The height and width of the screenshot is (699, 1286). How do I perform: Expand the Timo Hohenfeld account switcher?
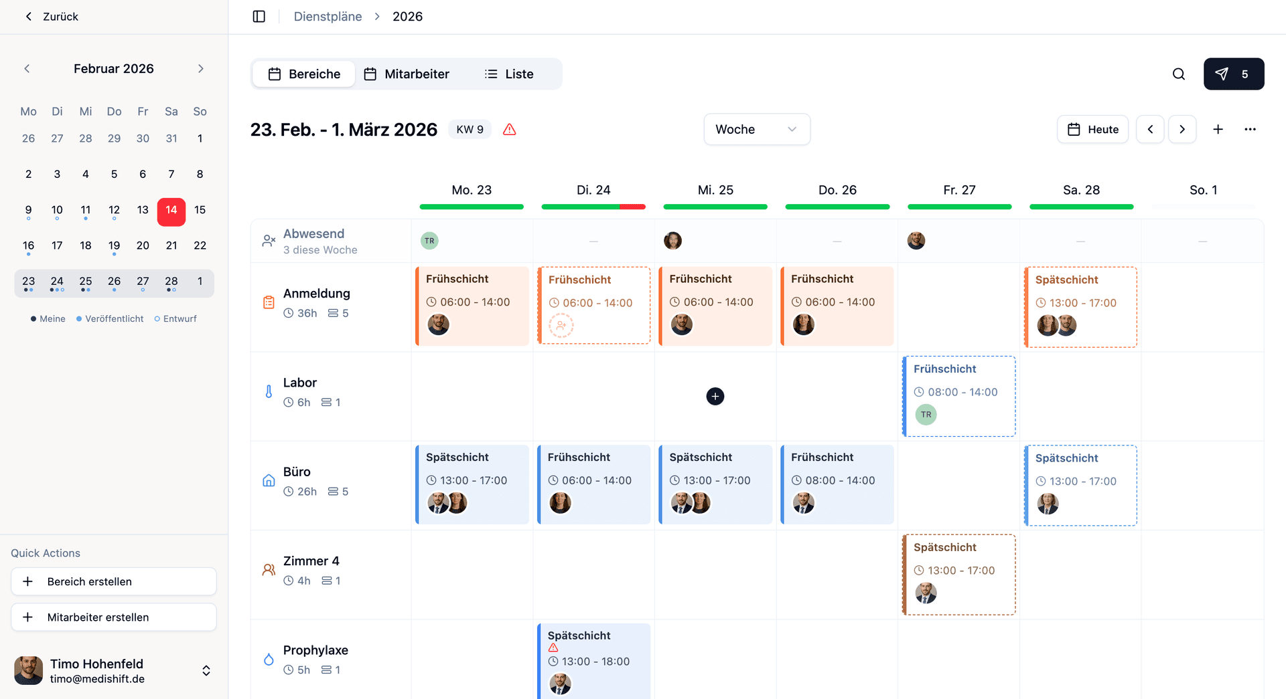point(206,671)
